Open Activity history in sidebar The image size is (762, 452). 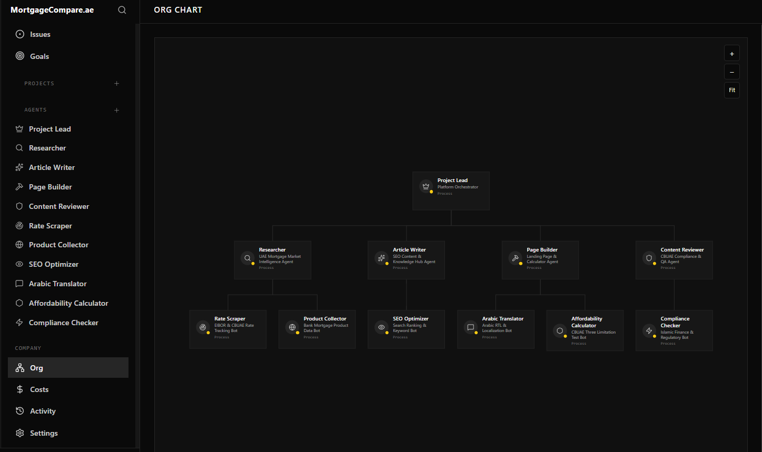pos(43,411)
